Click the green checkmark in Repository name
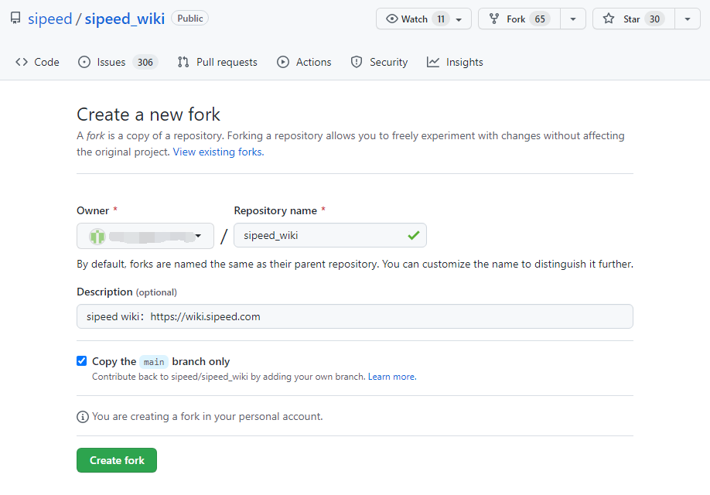The width and height of the screenshot is (710, 495). 414,235
